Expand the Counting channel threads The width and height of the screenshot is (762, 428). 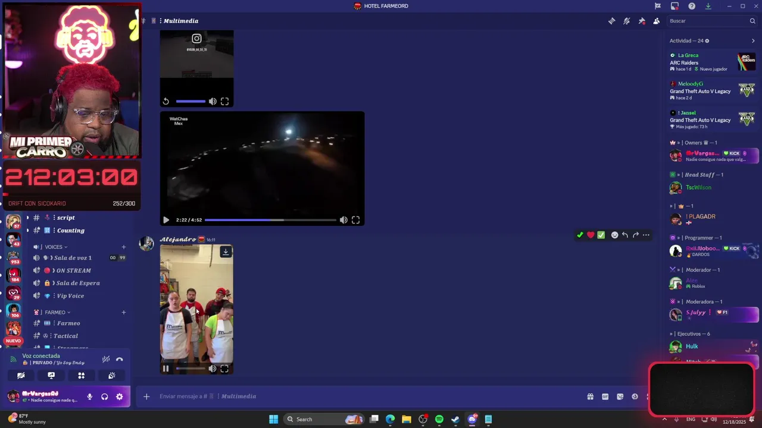(x=27, y=231)
